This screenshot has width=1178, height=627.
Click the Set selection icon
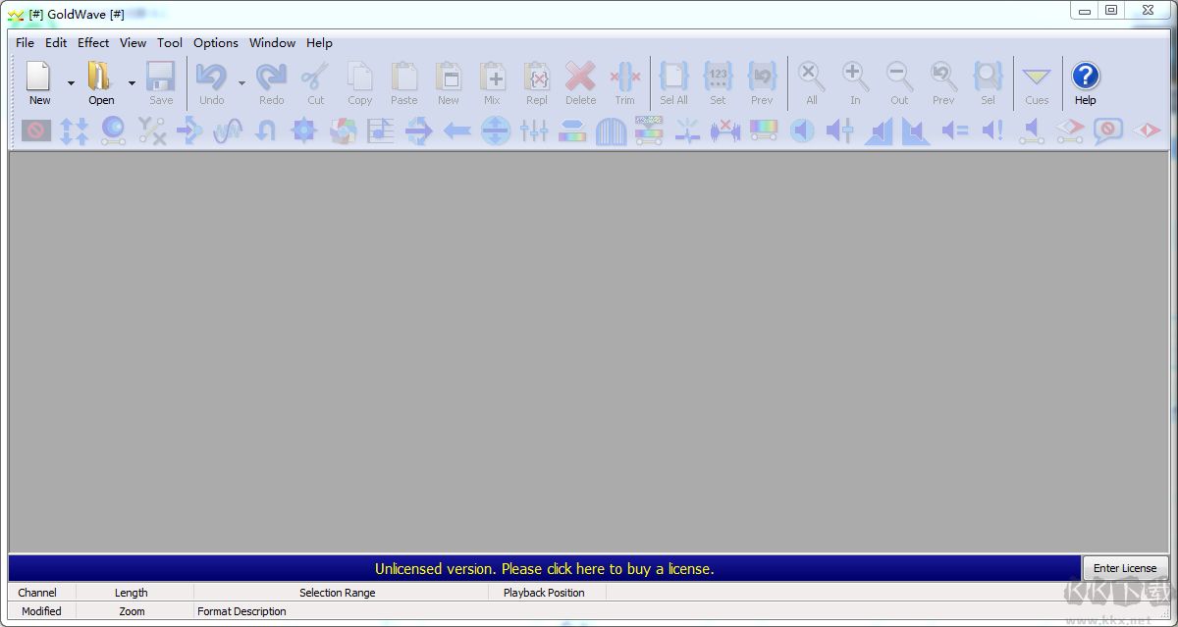(718, 77)
